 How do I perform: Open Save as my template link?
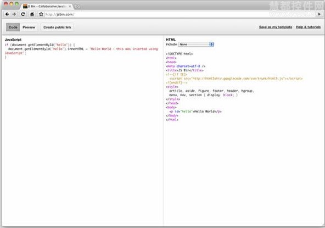click(x=276, y=27)
